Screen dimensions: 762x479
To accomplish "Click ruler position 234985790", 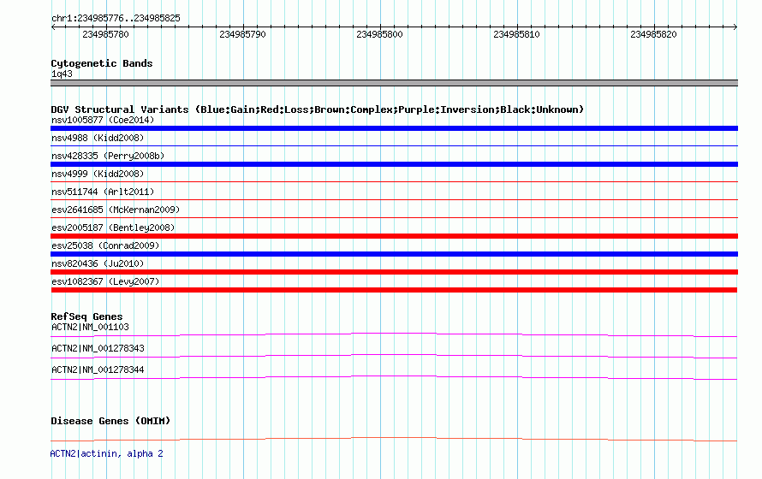I will click(x=242, y=34).
